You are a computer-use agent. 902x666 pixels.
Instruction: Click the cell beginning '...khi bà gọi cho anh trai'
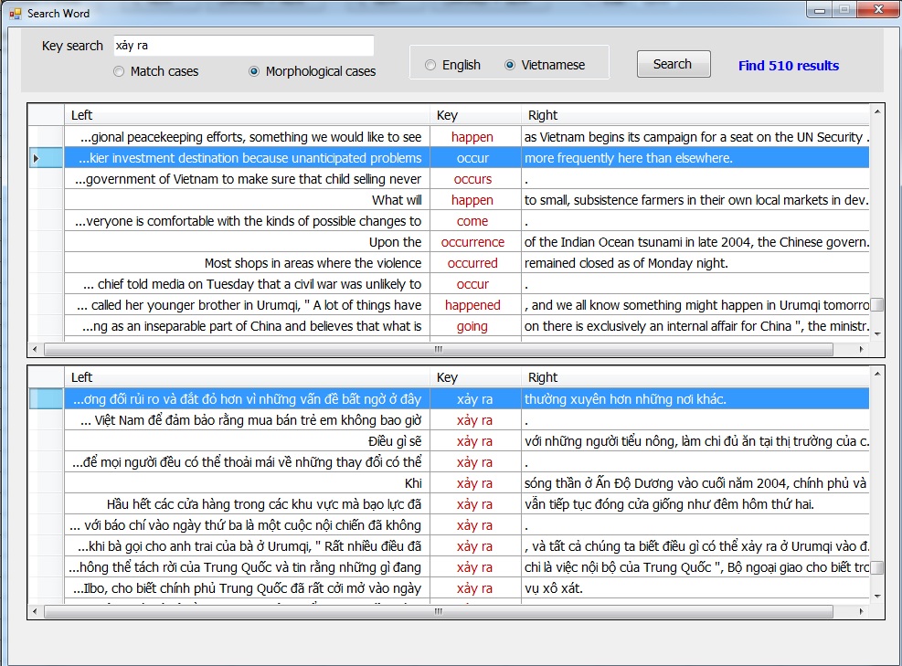coord(247,546)
